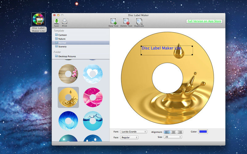
Task: Choose the water wave disc template
Action: [93, 121]
